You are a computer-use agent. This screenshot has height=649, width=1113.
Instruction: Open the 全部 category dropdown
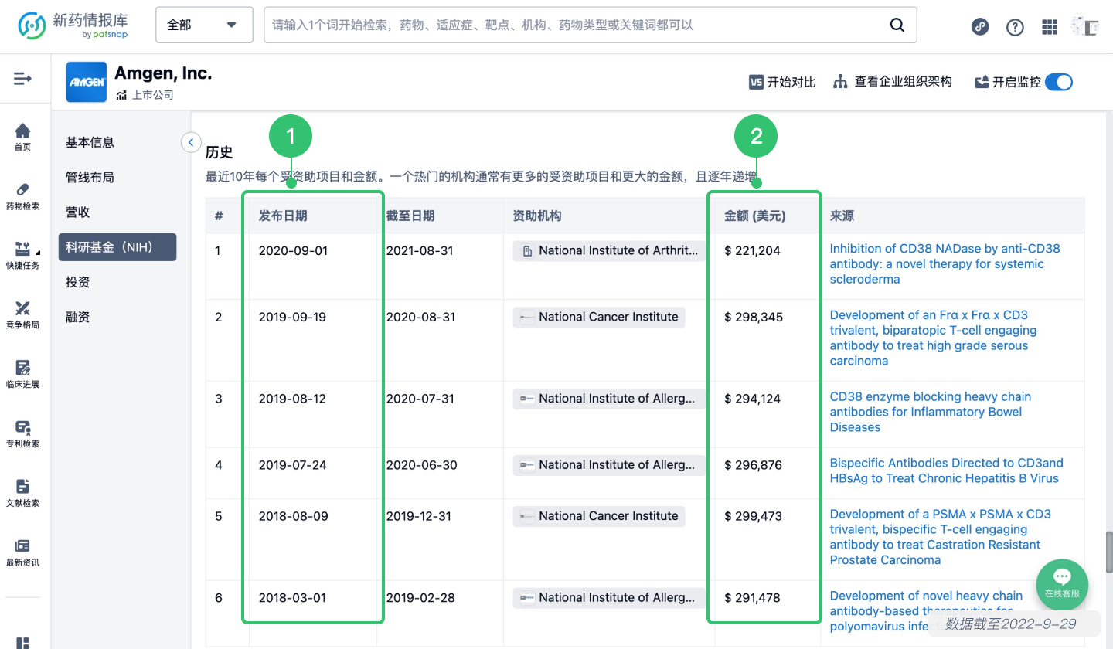click(x=204, y=25)
